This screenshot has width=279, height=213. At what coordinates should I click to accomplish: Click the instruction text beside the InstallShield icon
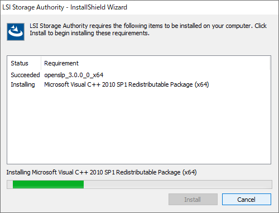[x=148, y=29]
